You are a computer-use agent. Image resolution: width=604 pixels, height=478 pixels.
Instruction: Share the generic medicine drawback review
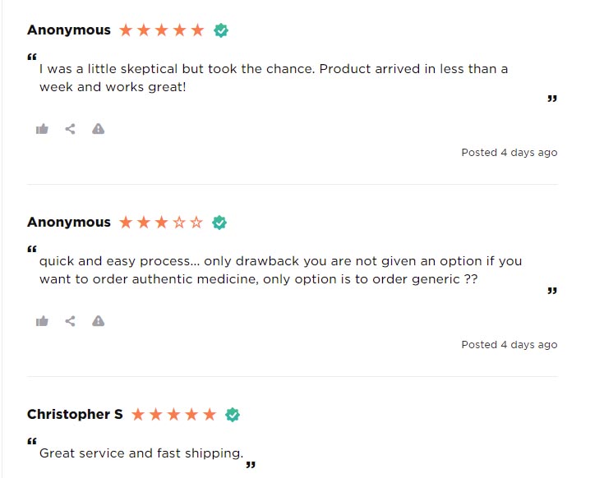[x=70, y=321]
